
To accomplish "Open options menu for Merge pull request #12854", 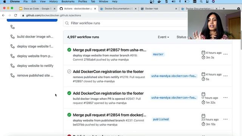I will pos(225,119).
